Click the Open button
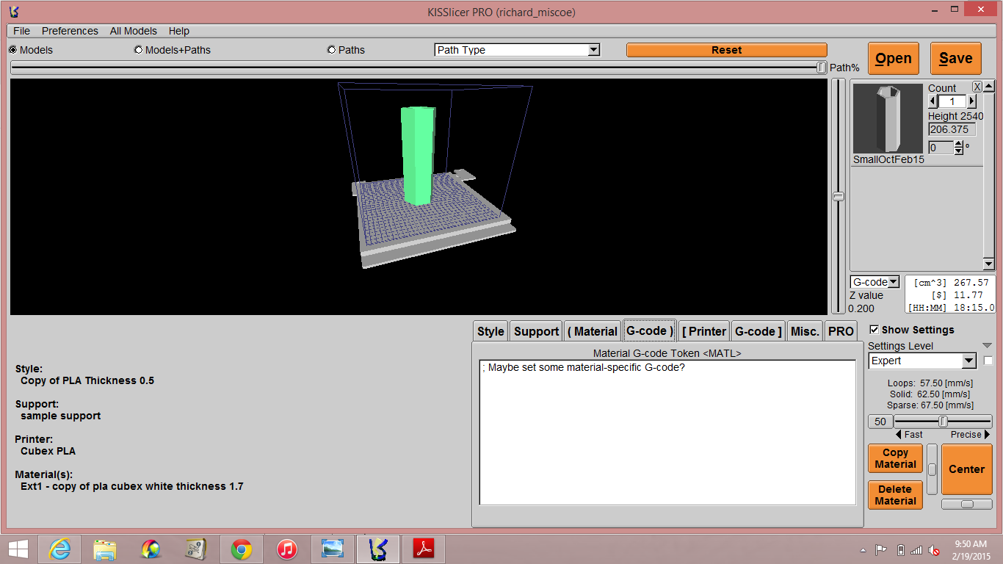Screen dimensions: 1003x564 (x=894, y=59)
